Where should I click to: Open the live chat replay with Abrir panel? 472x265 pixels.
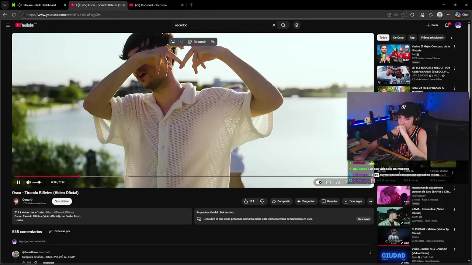pyautogui.click(x=364, y=219)
